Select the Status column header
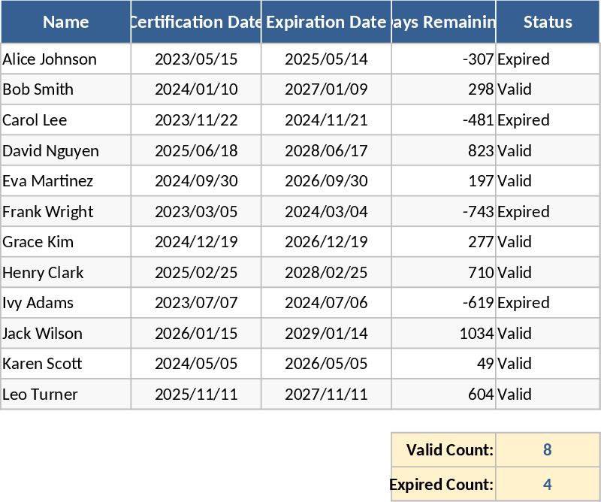Viewport: 601px width, 502px height. click(x=548, y=22)
